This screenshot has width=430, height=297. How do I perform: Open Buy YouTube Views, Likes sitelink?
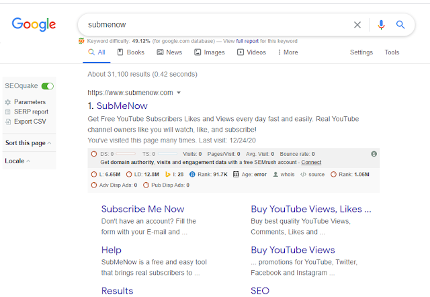click(x=311, y=209)
